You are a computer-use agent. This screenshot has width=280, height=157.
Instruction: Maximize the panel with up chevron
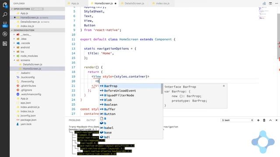(270, 120)
